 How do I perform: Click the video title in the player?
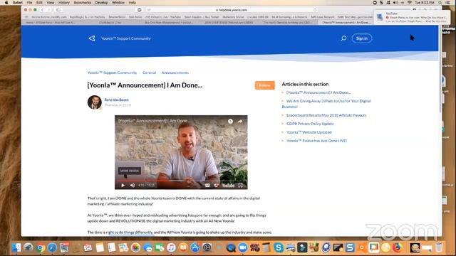(x=152, y=121)
